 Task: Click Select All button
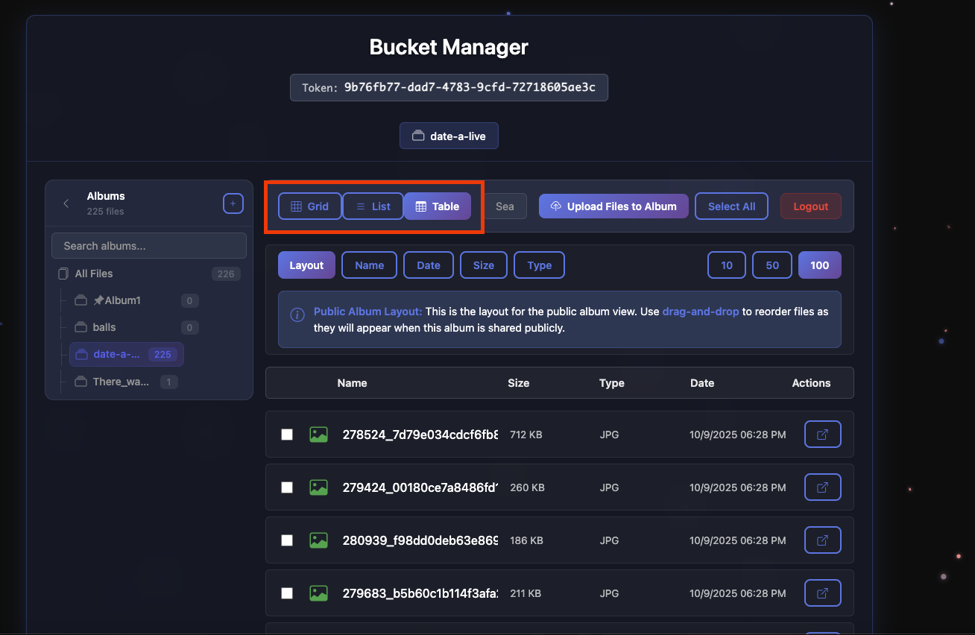(731, 206)
